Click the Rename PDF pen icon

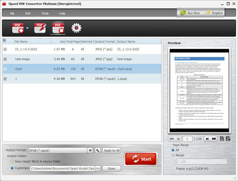pyautogui.click(x=40, y=28)
